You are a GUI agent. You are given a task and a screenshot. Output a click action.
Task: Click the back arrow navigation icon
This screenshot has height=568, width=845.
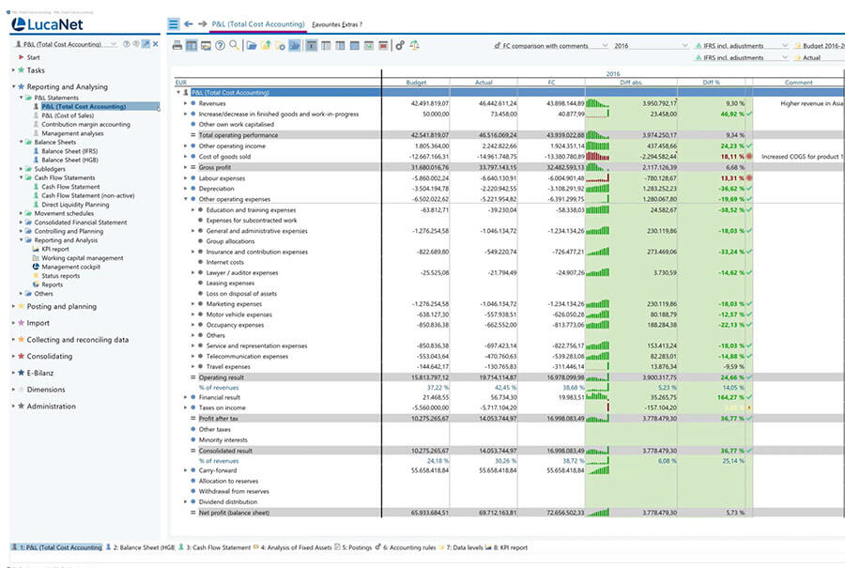189,23
